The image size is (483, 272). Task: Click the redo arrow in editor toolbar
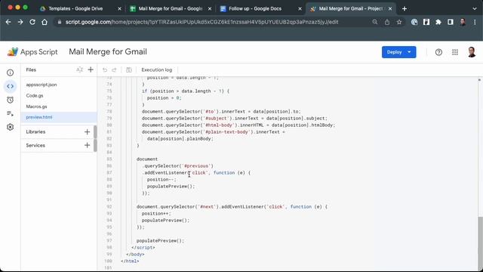coord(114,70)
